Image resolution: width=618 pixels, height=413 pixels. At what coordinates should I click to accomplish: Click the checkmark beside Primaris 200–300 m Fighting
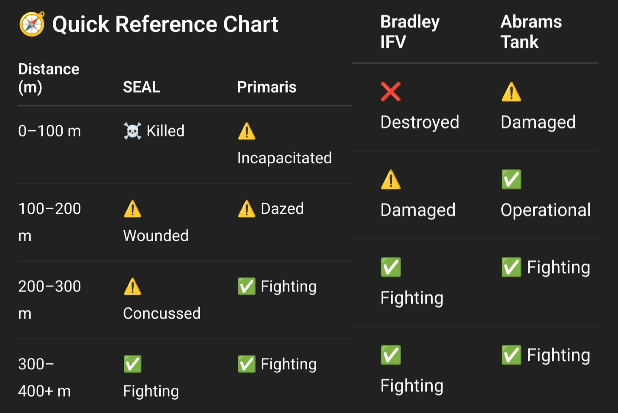(x=247, y=286)
